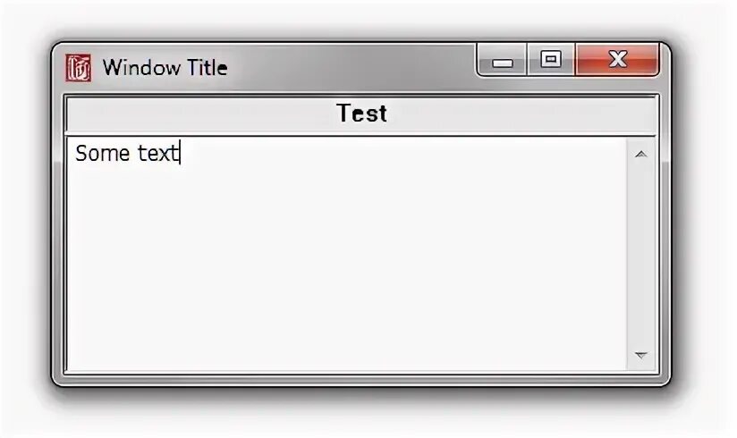Click the space between "Some" and "text"
This screenshot has width=737, height=438.
pyautogui.click(x=130, y=154)
